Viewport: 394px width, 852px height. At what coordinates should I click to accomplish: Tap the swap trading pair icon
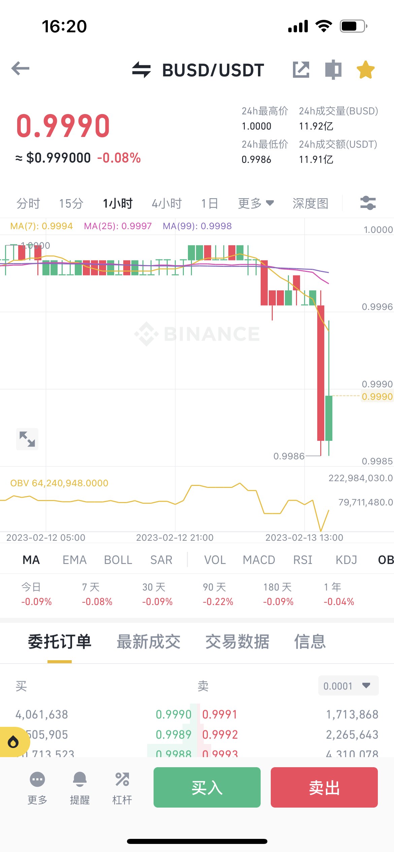(x=141, y=70)
